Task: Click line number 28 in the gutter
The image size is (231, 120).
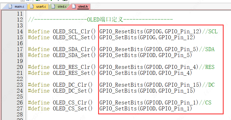Action: coord(20,115)
